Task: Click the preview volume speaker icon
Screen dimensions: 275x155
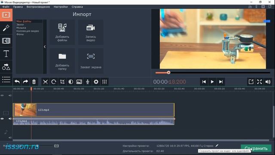Action: click(268, 82)
